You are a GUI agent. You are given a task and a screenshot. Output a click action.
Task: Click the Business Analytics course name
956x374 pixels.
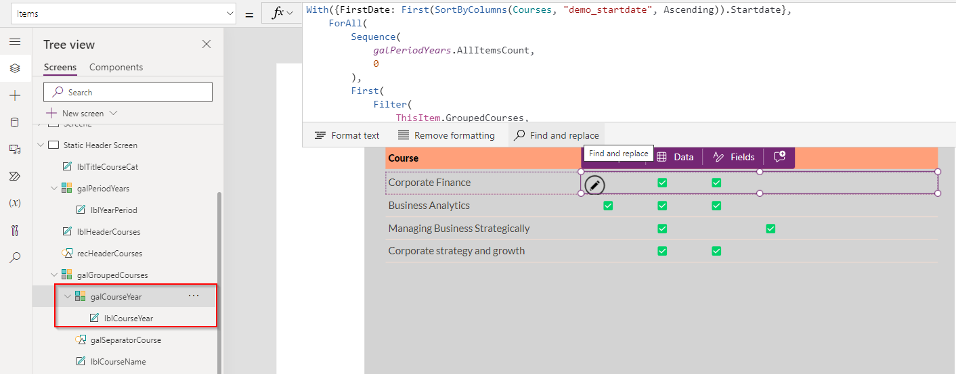click(x=429, y=206)
